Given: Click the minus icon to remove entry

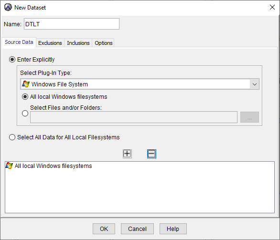Looking at the screenshot, I should (151, 154).
